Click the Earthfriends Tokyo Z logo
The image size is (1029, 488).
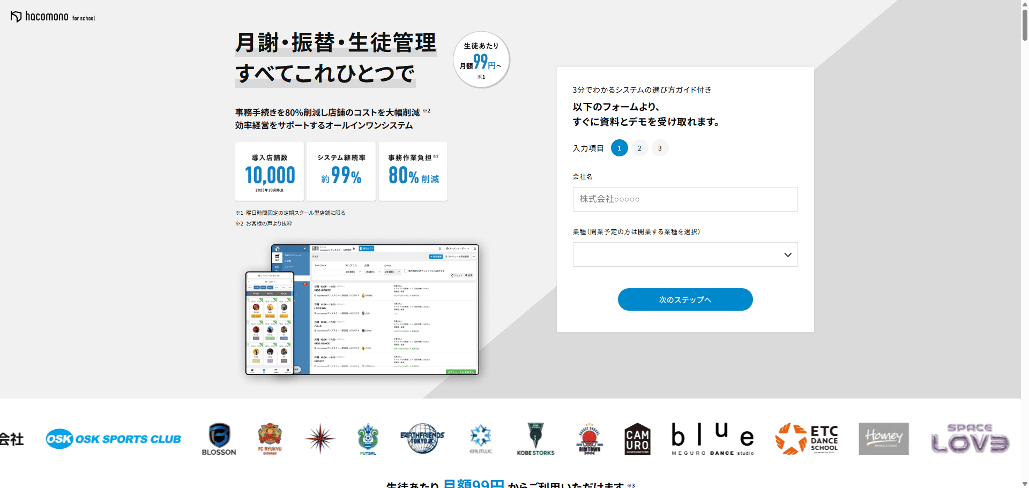422,439
